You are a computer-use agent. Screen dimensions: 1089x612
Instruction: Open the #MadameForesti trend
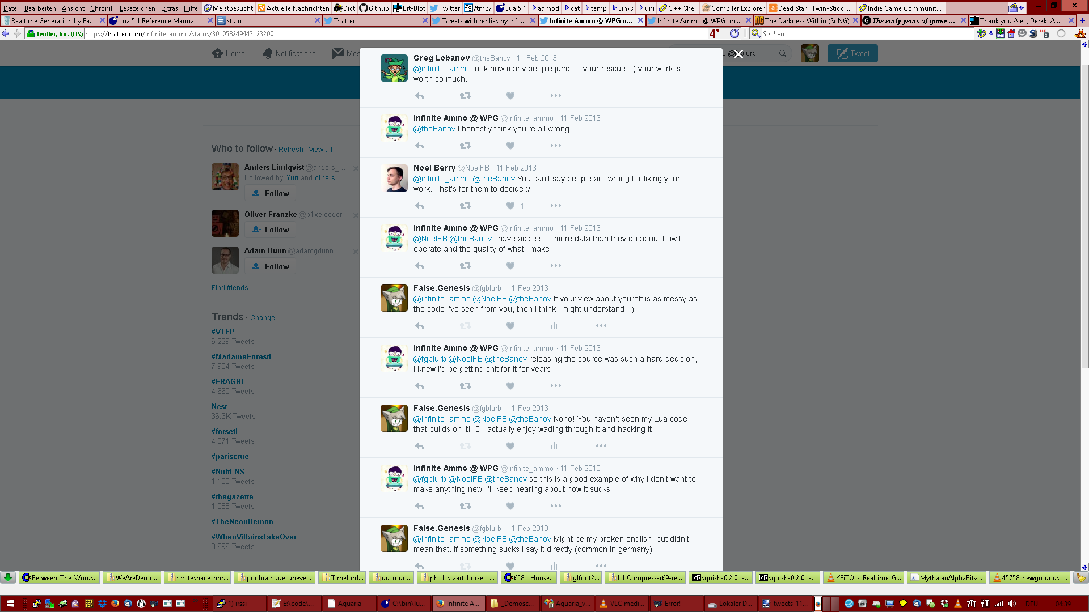click(x=241, y=356)
